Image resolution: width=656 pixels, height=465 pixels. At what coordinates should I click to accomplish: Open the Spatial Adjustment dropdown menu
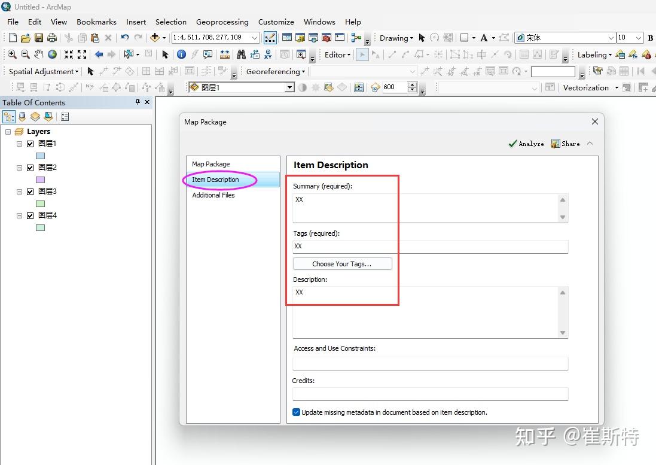click(44, 72)
